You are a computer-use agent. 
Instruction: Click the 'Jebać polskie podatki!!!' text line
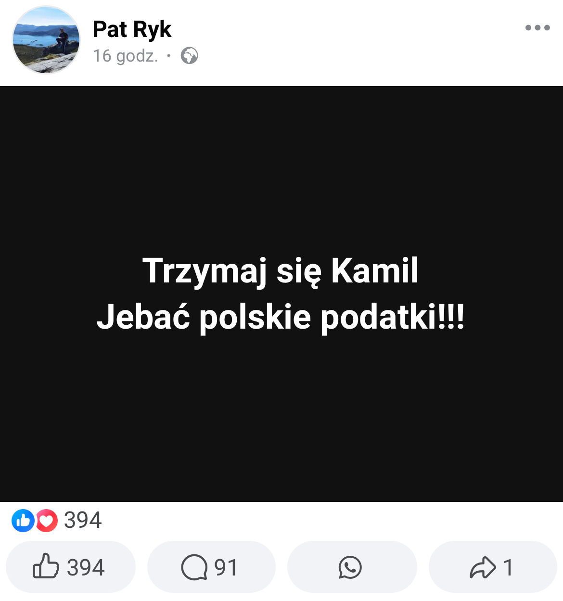coord(281,317)
